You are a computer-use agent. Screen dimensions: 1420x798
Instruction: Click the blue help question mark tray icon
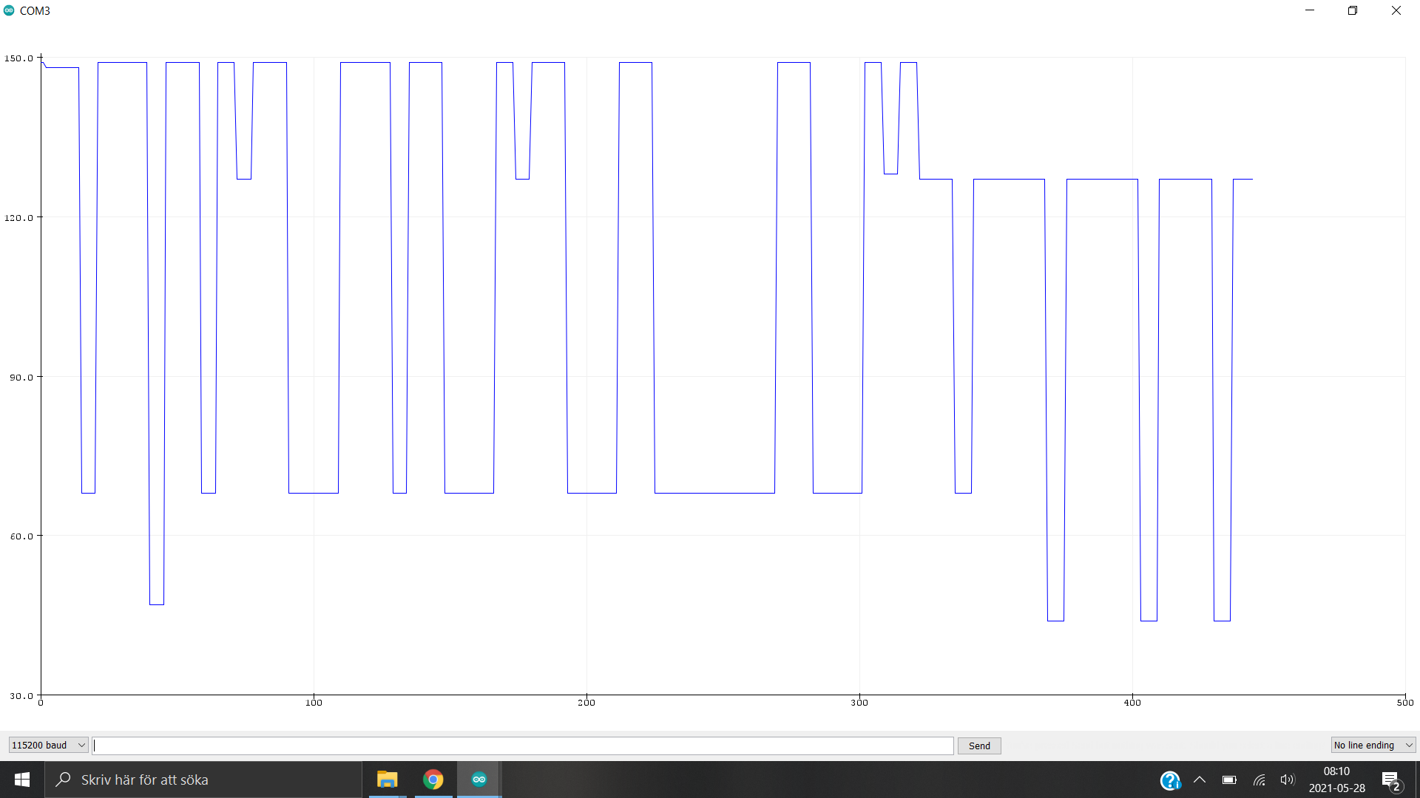click(x=1170, y=780)
